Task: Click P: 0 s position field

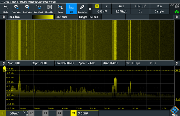Action: click(161, 63)
